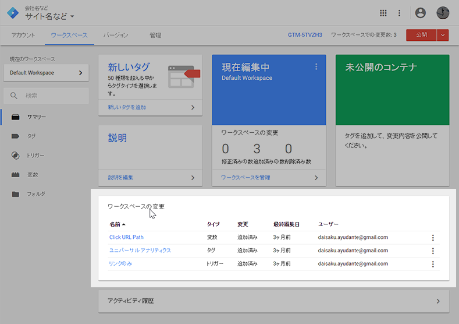
Task: Click the chevron beside 説明を編集
Action: pyautogui.click(x=193, y=178)
